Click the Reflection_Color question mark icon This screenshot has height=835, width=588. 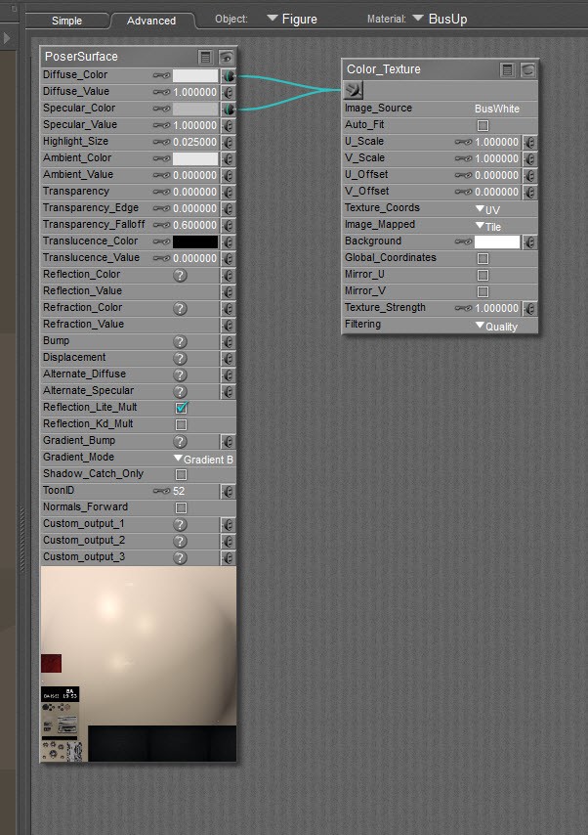tap(181, 276)
